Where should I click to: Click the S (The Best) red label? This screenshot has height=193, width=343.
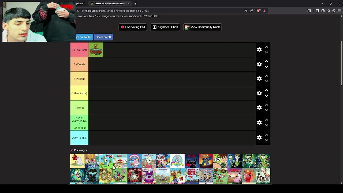point(79,50)
